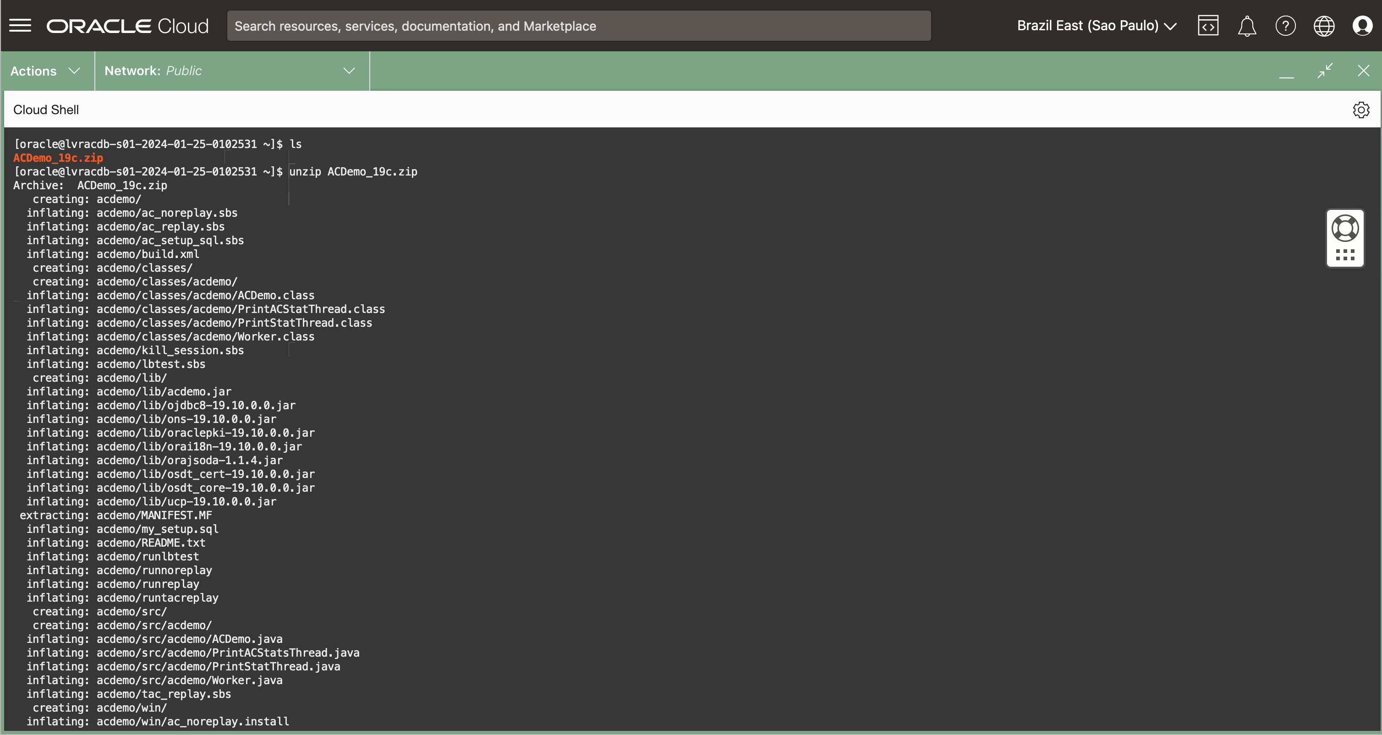Open the user profile avatar menu
1382x735 pixels.
tap(1362, 26)
